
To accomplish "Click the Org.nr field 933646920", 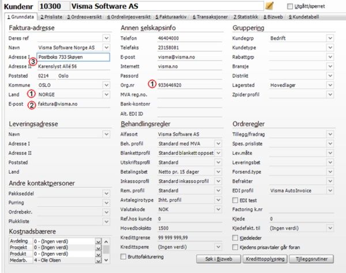I will 190,85.
